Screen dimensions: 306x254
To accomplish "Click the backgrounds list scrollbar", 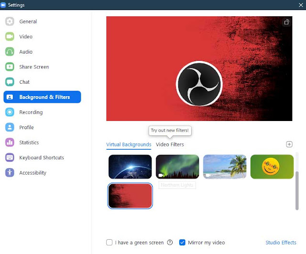I will [297, 190].
